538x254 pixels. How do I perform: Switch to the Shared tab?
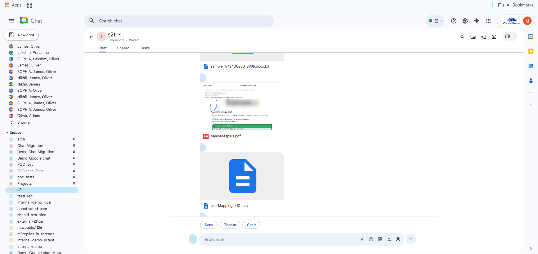click(x=123, y=48)
